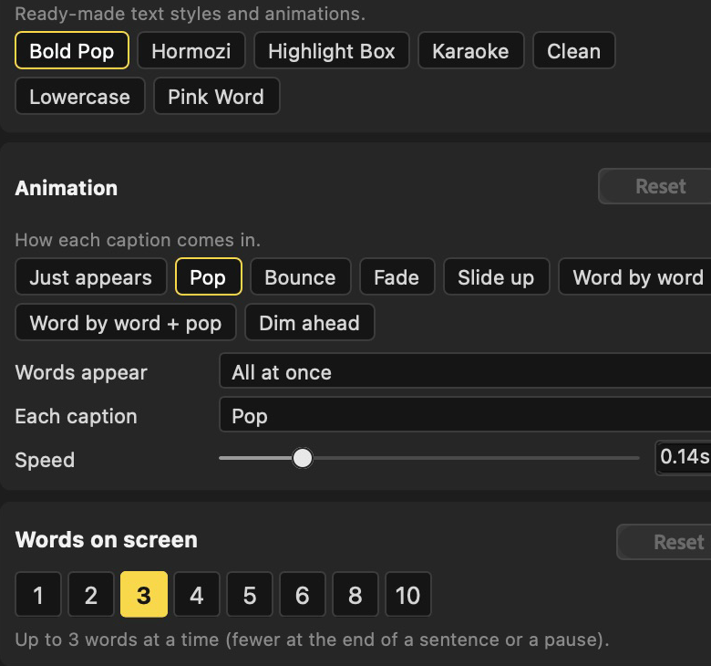Choose the Dim ahead animation
711x666 pixels.
(310, 323)
